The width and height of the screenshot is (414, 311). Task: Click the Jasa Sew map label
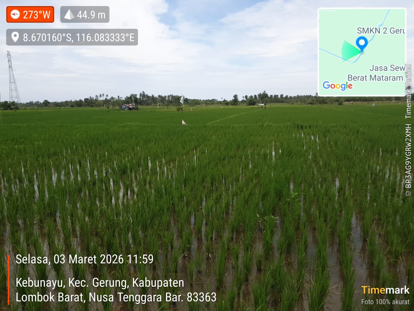387,68
